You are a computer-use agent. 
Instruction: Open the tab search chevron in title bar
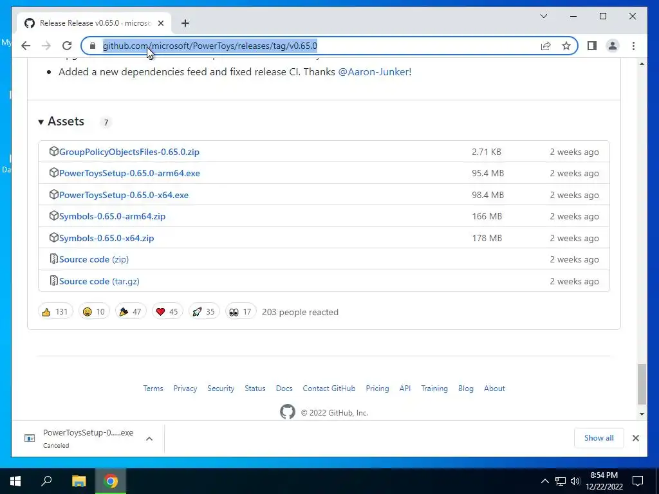(x=543, y=16)
